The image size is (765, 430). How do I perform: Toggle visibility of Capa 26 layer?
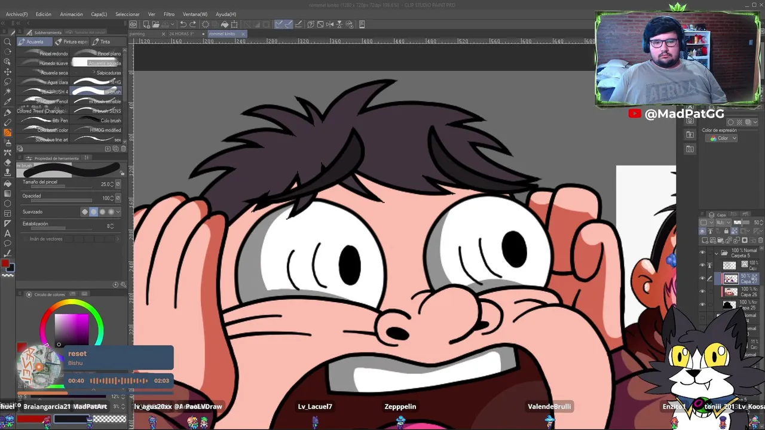coord(702,291)
